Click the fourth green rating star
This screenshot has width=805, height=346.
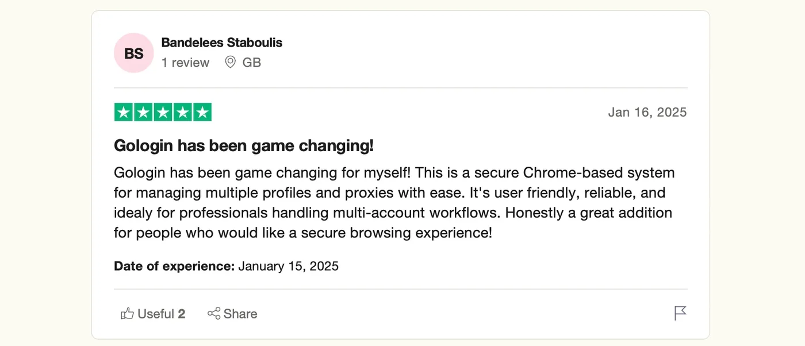pos(182,112)
